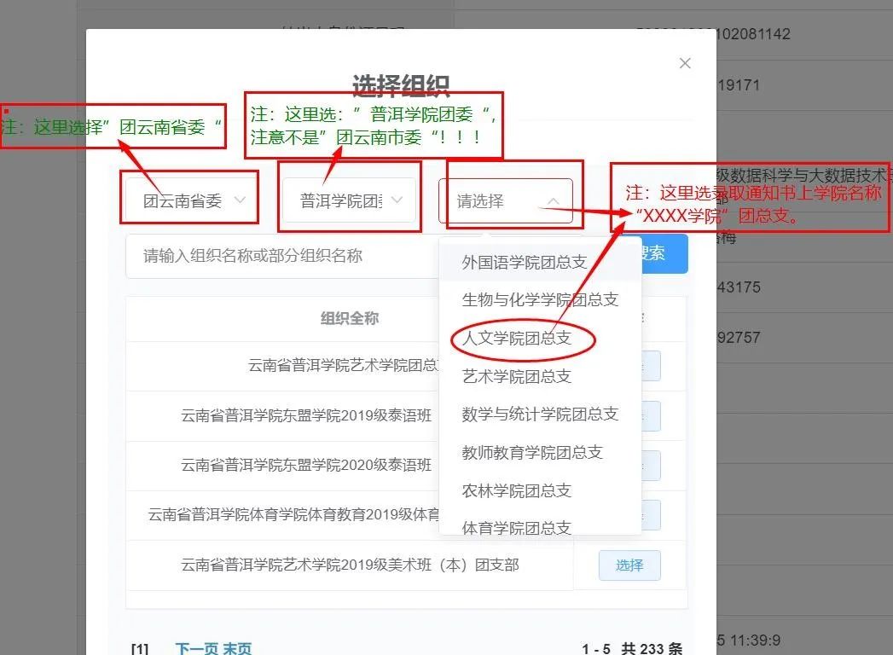The image size is (893, 655).
Task: Select the circled 人文学院团总支 option
Action: coord(516,339)
